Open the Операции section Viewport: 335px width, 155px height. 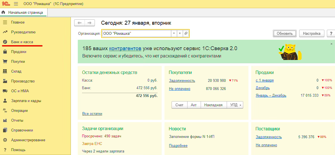[x=19, y=111]
